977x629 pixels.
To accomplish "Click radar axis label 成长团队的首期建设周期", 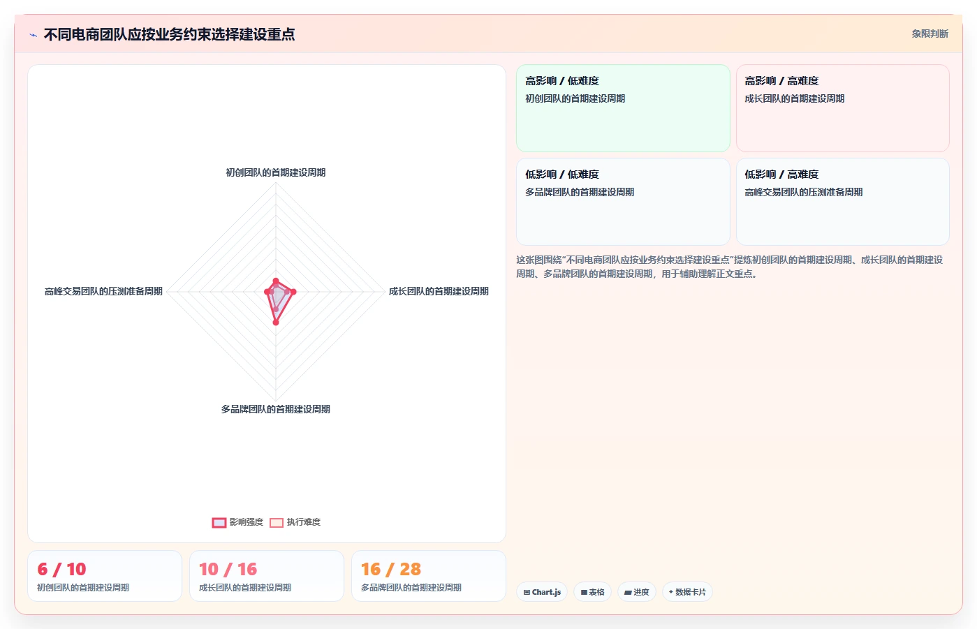I will [439, 291].
